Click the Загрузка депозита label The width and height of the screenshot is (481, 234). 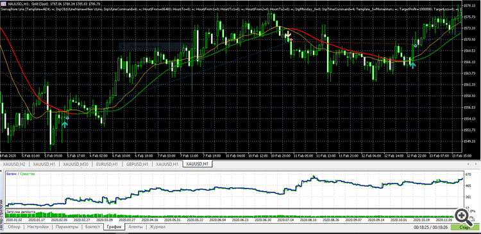(21, 212)
